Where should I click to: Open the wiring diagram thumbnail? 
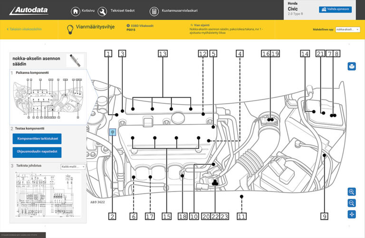coord(48,194)
